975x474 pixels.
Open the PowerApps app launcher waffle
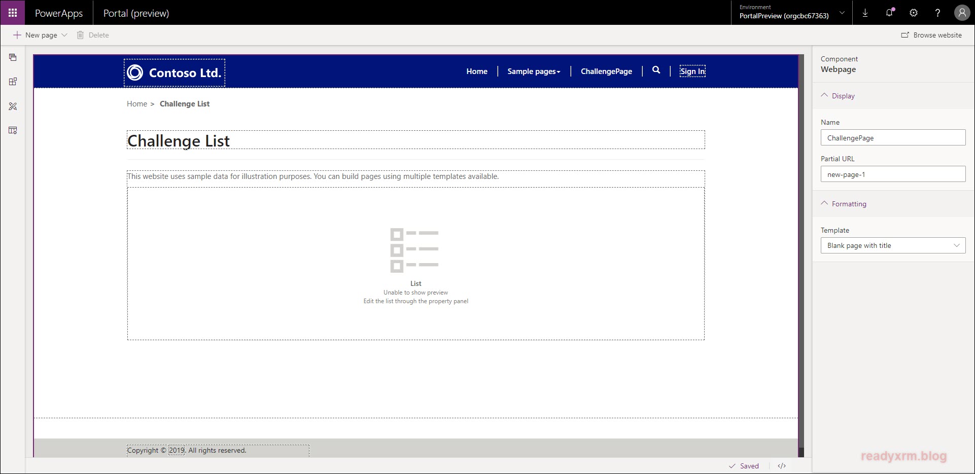click(x=12, y=13)
